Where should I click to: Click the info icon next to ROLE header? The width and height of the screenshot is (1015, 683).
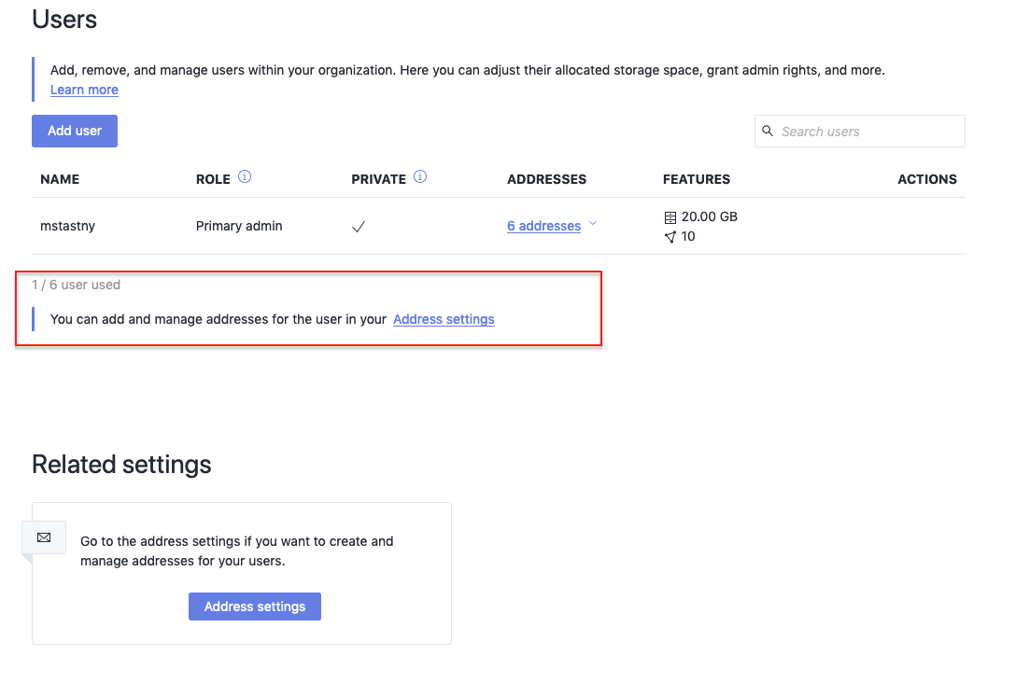(245, 176)
